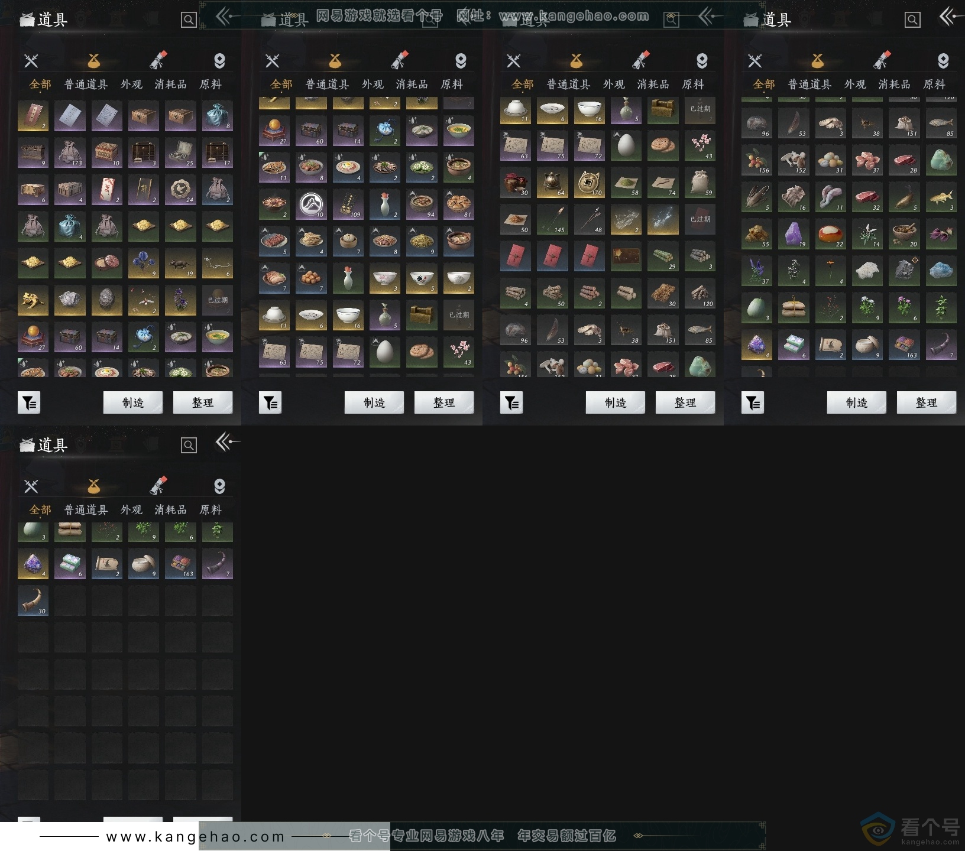Select the token item with count 24
Viewport: 965px width, 851px height.
tap(180, 189)
